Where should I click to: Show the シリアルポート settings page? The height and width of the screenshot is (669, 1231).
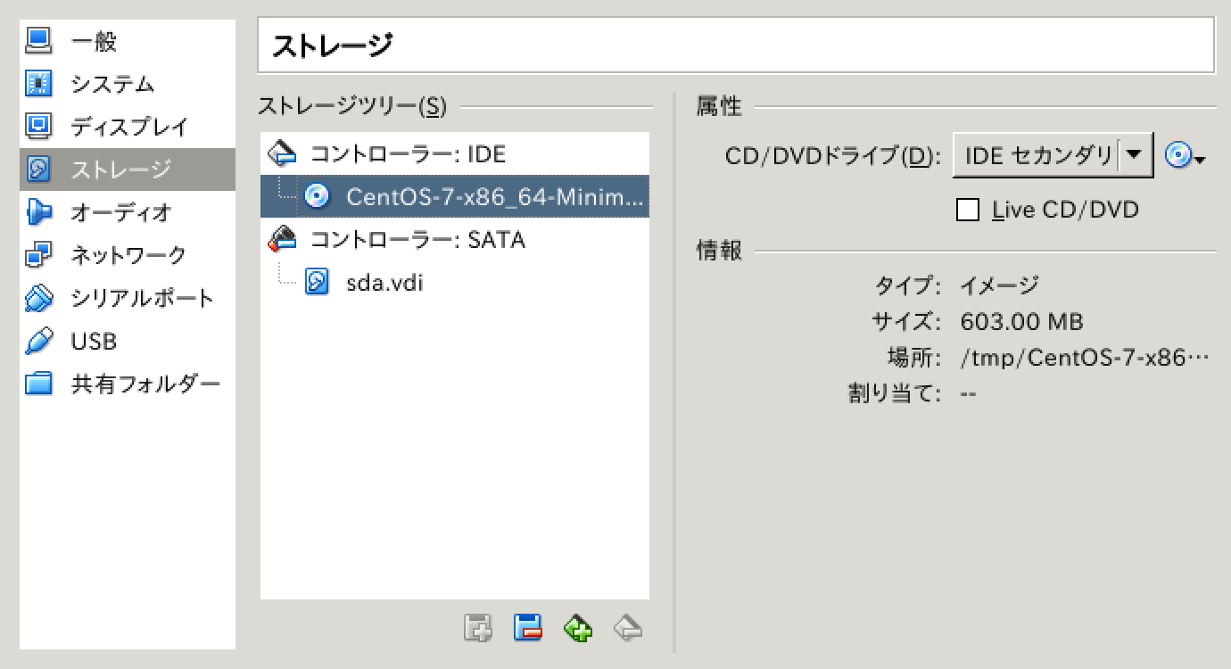point(142,298)
